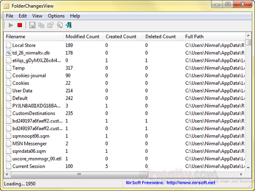This screenshot has width=255, height=191.
Task: Click the file icon beside MSN Messenger
Action: click(x=8, y=144)
